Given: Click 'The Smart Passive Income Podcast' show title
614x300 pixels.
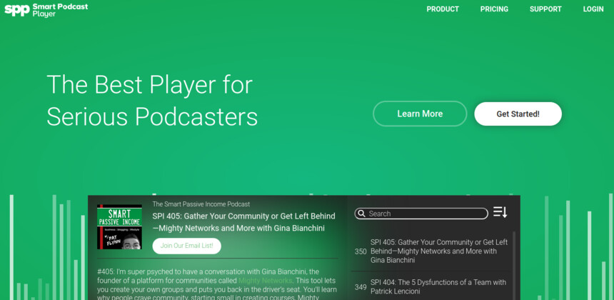Looking at the screenshot, I should pos(201,204).
